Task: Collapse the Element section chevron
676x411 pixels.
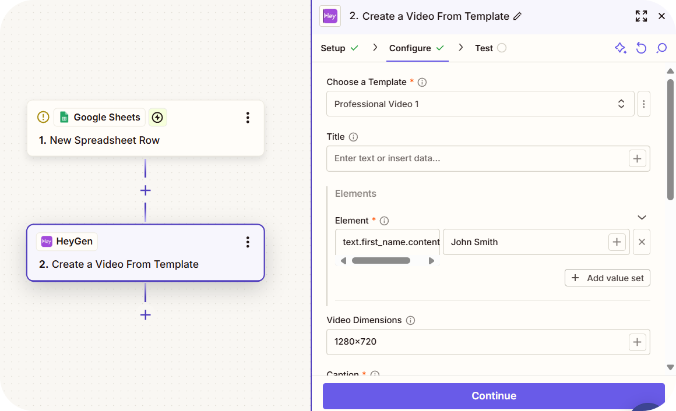Action: click(642, 218)
